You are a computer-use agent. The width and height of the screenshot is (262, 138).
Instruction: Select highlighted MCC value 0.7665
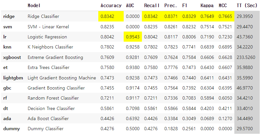pyautogui.click(x=225, y=16)
